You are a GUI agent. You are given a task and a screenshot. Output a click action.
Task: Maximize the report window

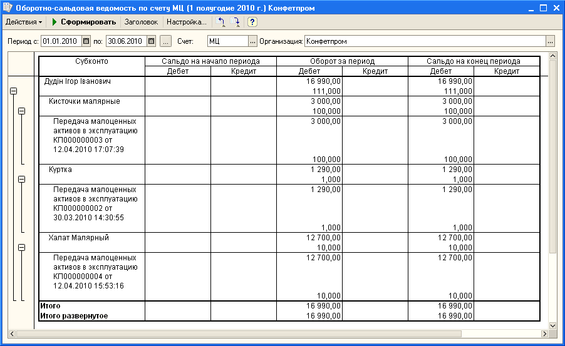click(543, 8)
